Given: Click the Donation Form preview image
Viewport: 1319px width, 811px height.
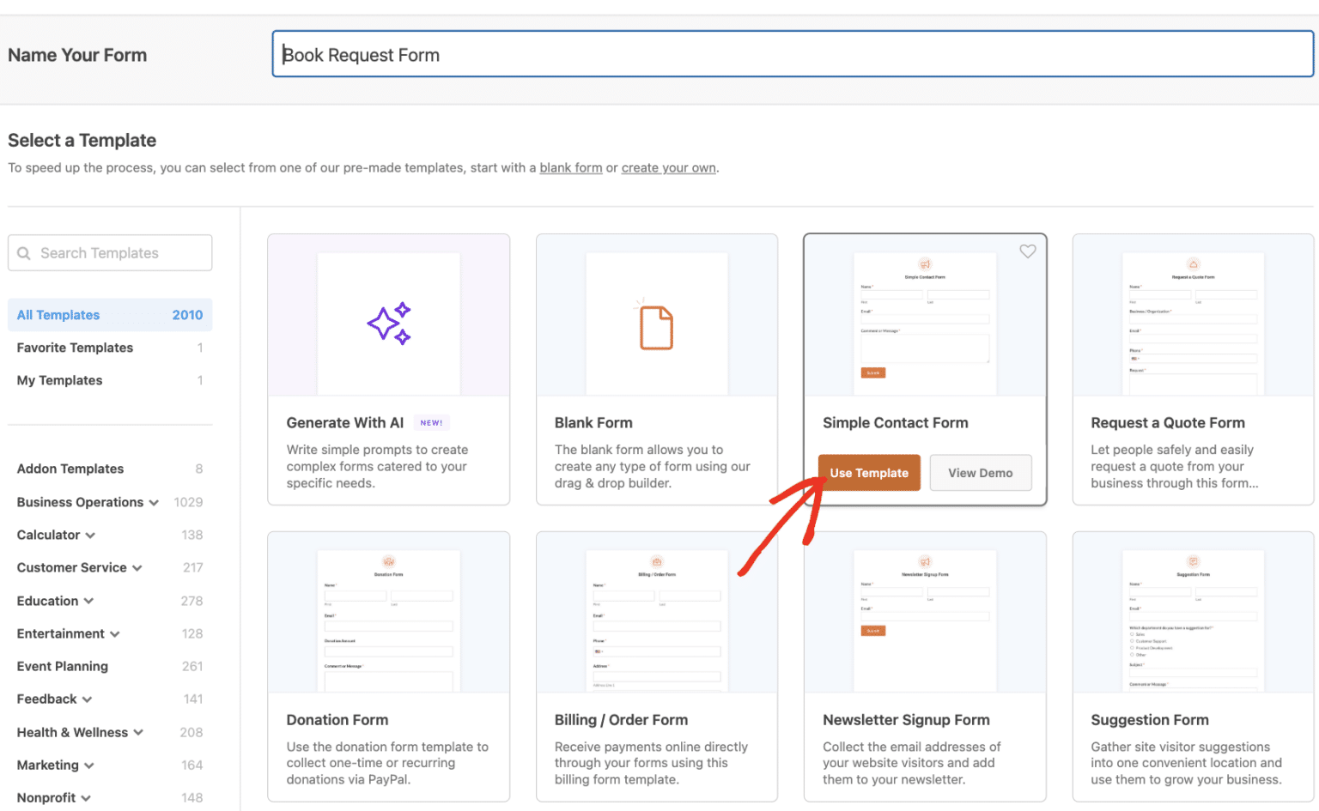Looking at the screenshot, I should (388, 614).
